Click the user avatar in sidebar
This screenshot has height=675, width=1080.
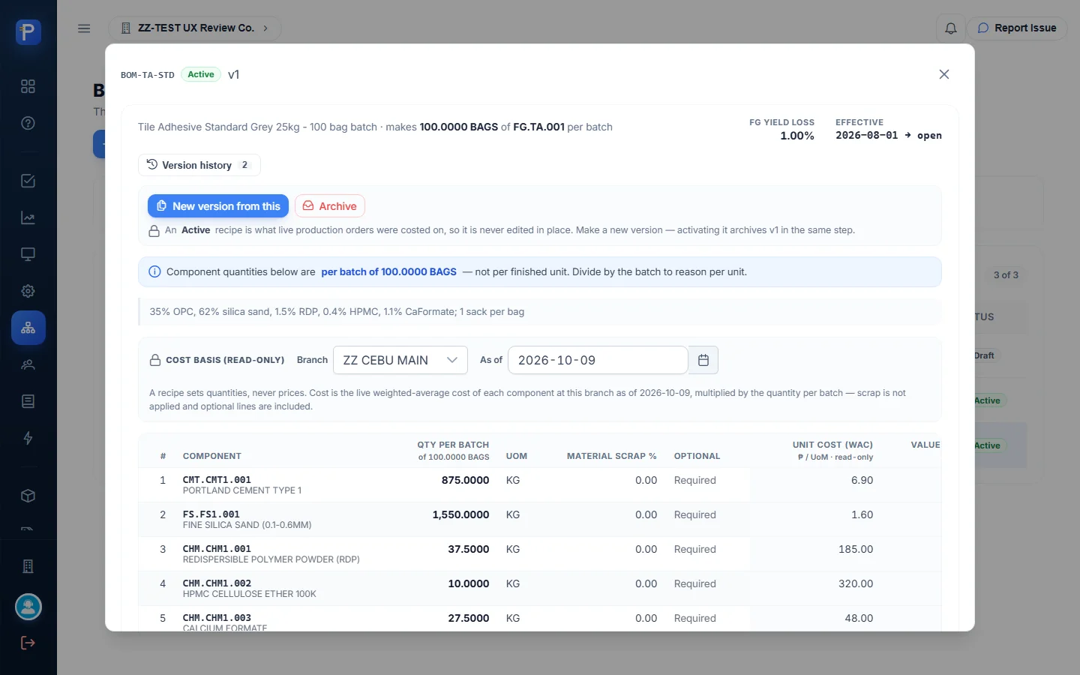pos(28,607)
